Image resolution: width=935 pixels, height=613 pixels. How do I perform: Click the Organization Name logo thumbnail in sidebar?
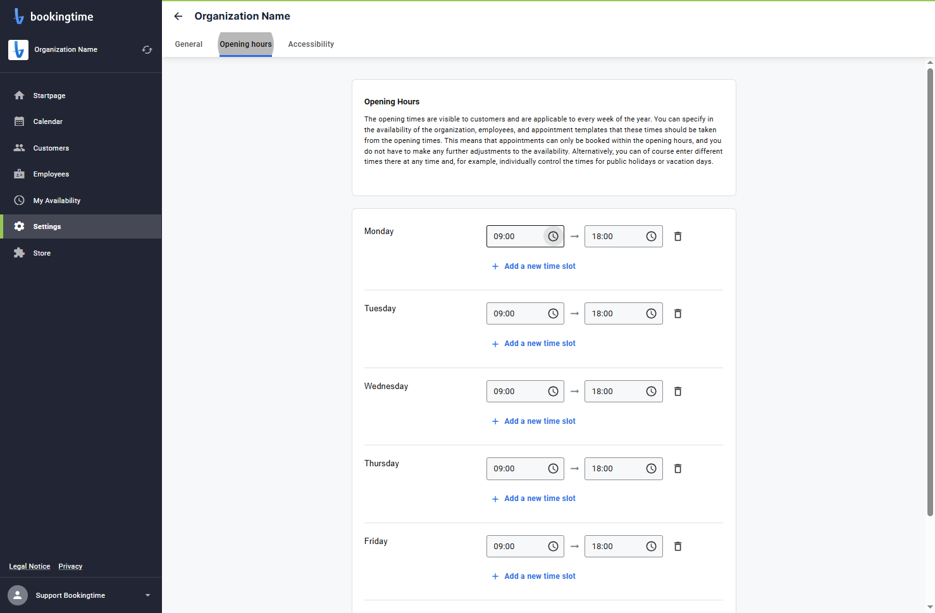click(x=18, y=49)
